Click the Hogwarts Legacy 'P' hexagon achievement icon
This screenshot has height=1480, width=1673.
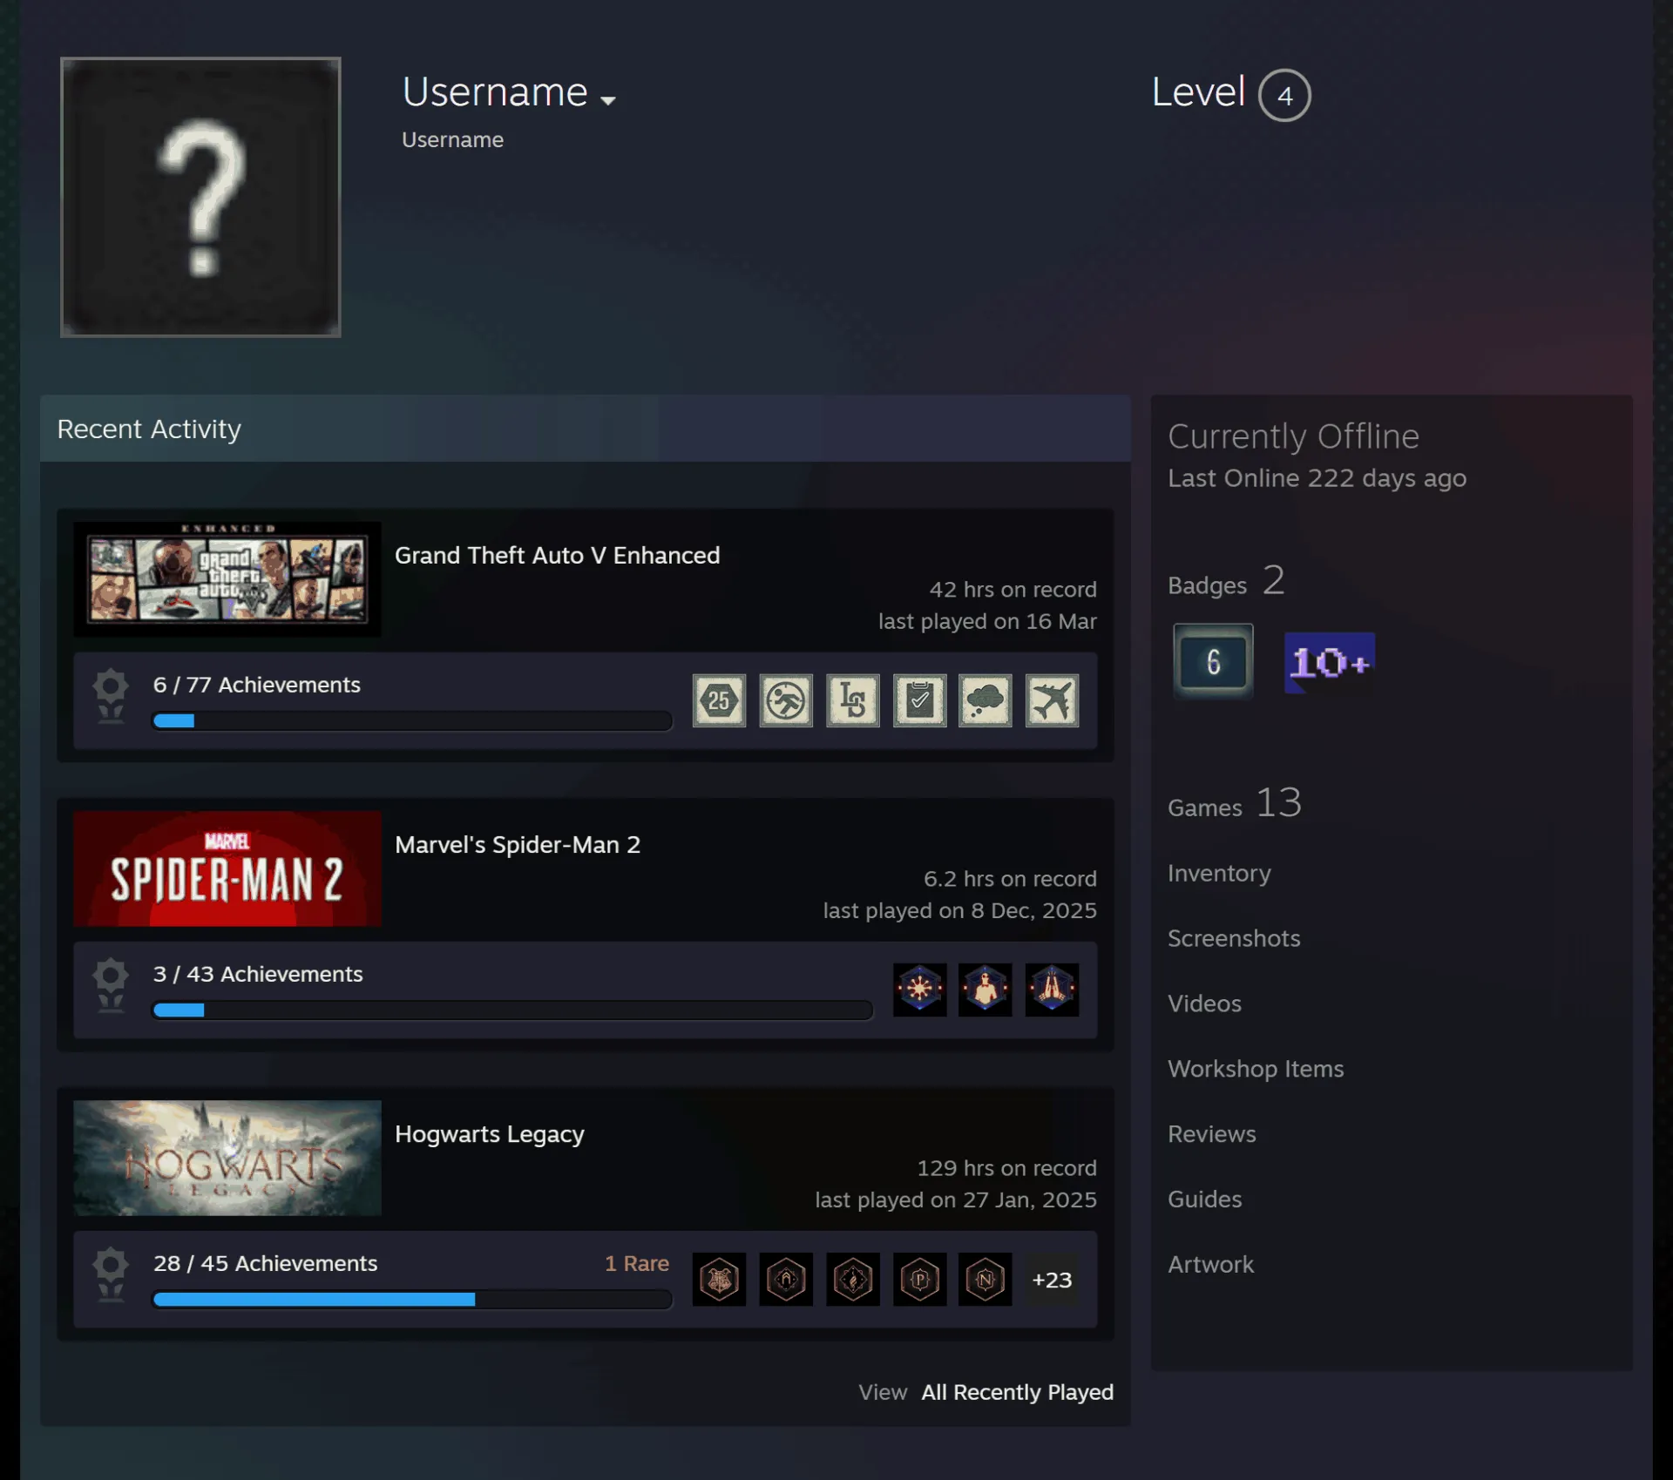coord(919,1280)
